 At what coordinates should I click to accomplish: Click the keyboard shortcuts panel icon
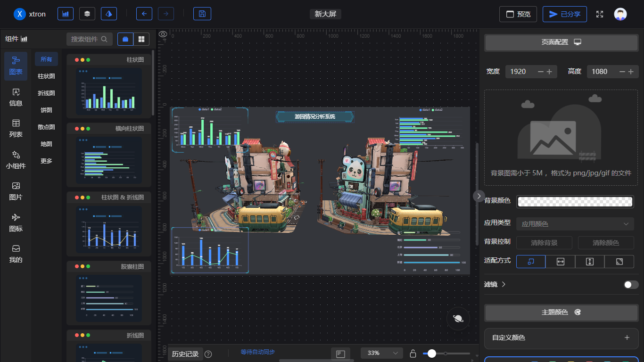click(x=341, y=354)
